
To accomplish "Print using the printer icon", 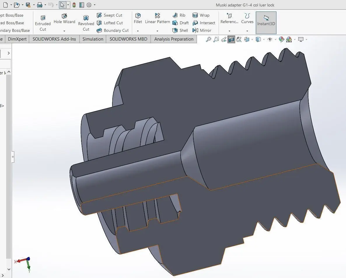I will (40, 5).
